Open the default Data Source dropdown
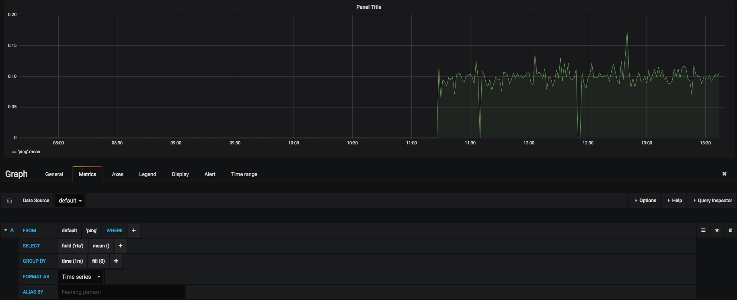Screen dimensions: 737x300 pyautogui.click(x=70, y=201)
